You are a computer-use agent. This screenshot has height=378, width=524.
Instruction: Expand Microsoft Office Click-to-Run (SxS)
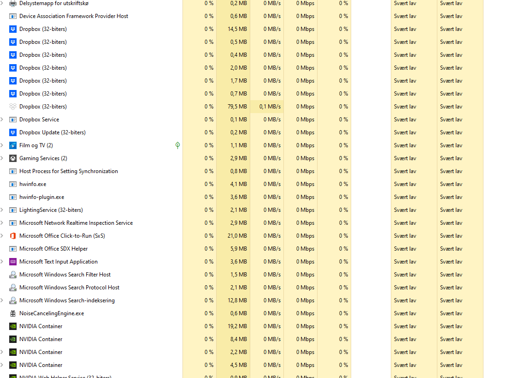[2, 236]
